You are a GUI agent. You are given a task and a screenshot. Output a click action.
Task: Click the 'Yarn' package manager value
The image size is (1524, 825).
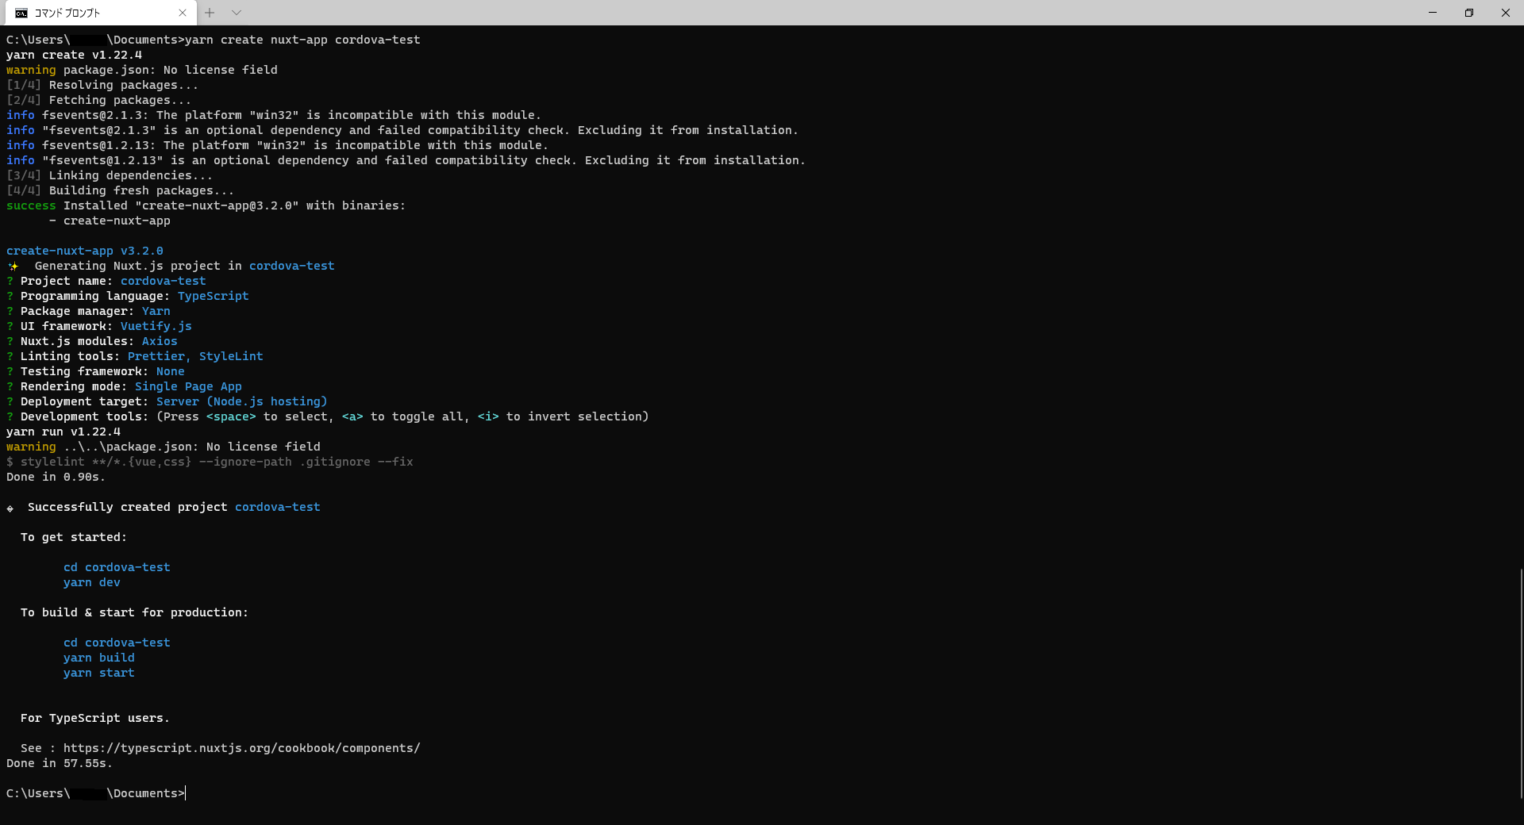(x=156, y=311)
